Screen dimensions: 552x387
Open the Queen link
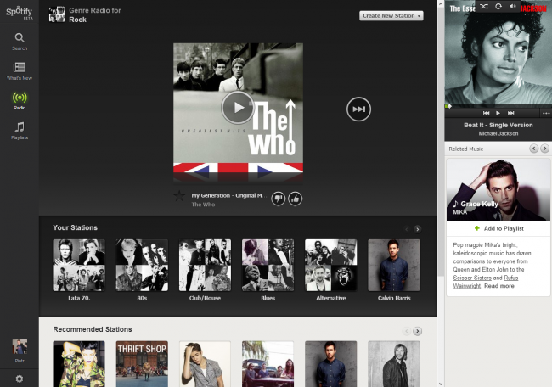(x=461, y=270)
